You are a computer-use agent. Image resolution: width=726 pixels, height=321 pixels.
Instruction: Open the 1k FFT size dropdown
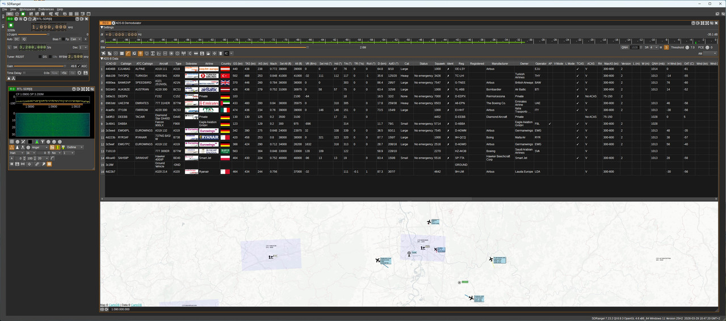click(31, 153)
